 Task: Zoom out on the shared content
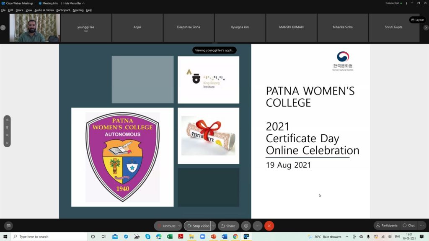coord(7,143)
